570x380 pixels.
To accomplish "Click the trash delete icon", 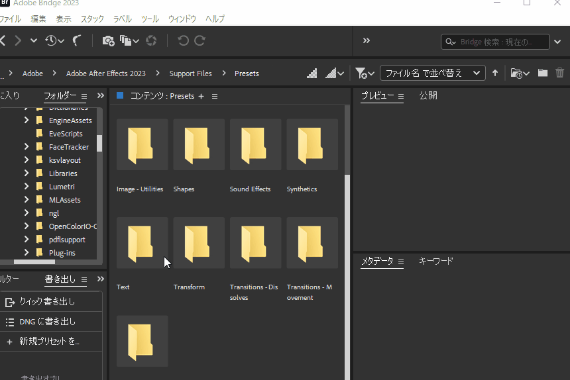I will (x=560, y=73).
